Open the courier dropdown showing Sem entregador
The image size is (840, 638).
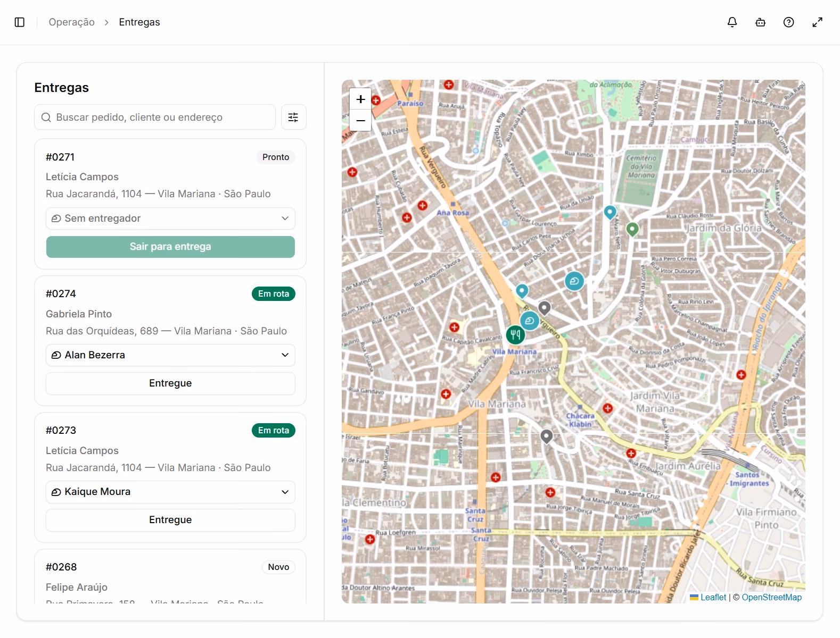click(x=170, y=219)
